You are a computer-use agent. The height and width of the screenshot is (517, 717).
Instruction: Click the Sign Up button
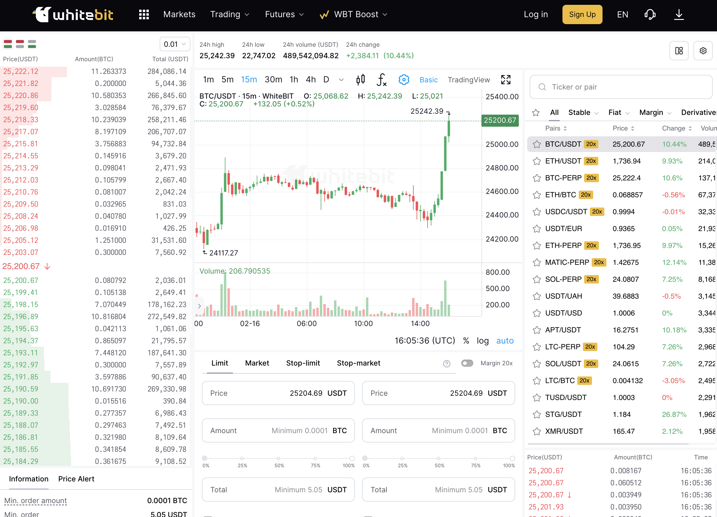coord(582,14)
